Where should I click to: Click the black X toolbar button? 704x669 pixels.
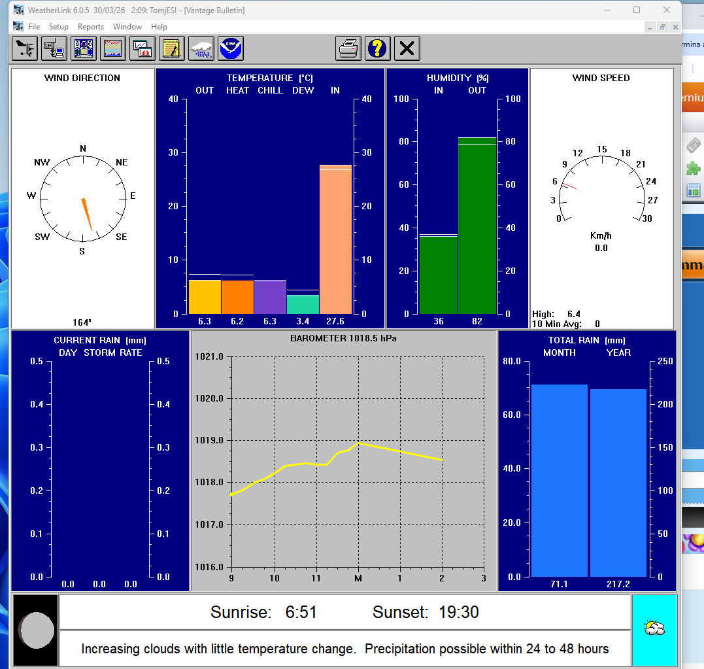pos(407,48)
